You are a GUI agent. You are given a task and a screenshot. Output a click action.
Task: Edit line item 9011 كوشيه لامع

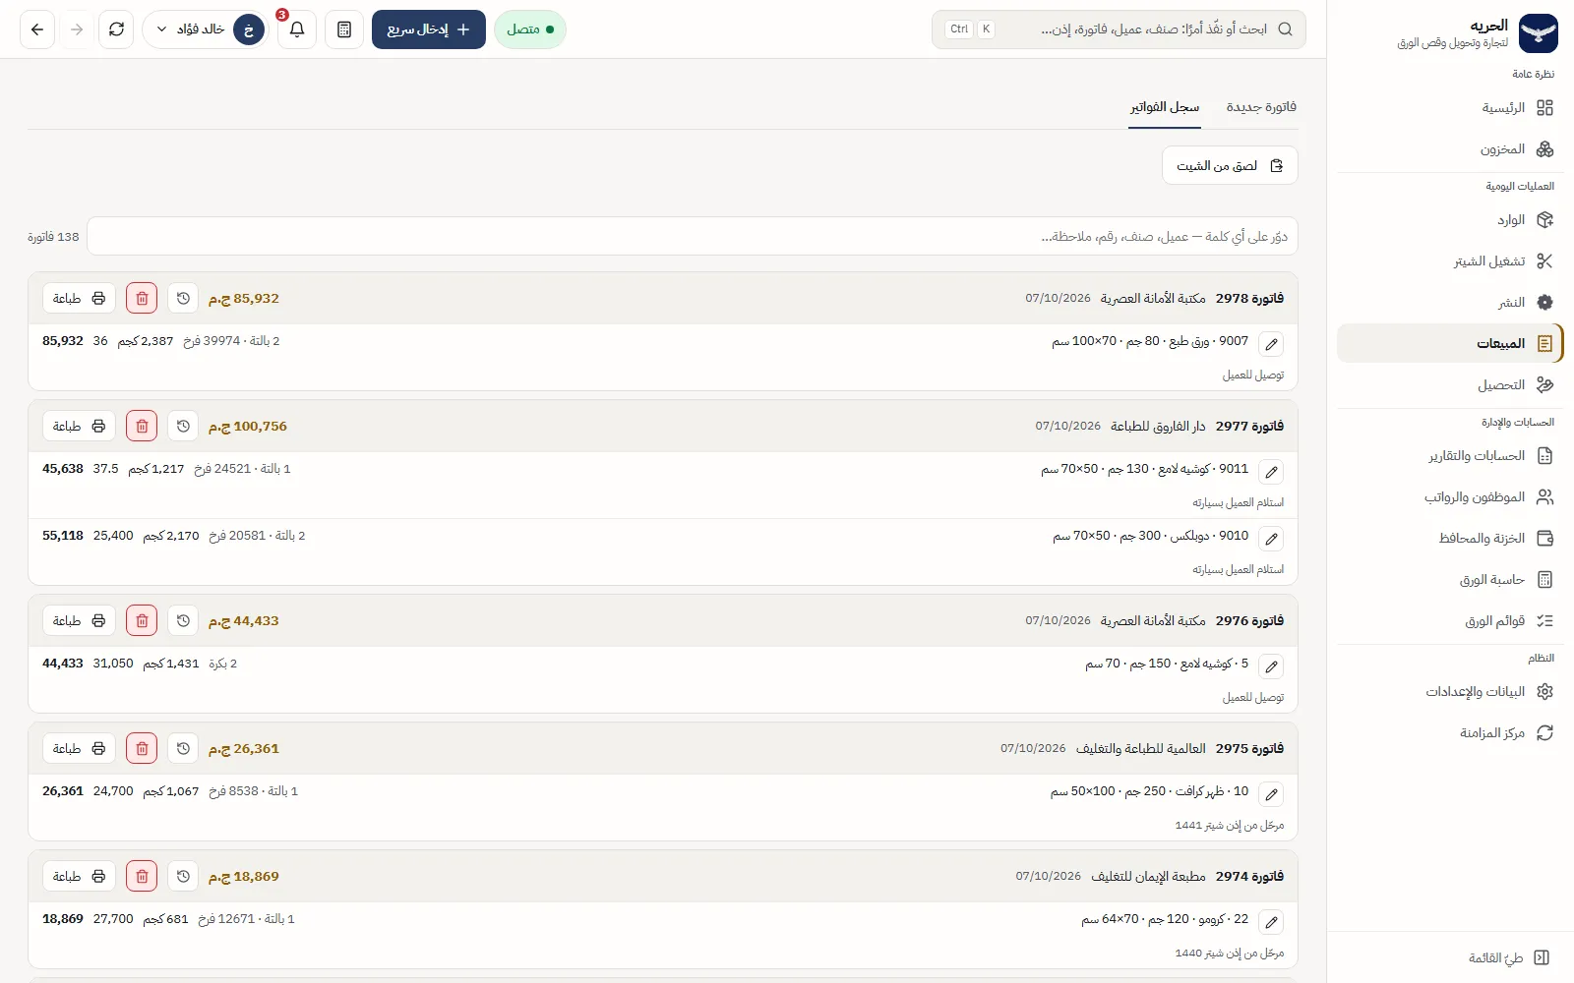(1271, 472)
